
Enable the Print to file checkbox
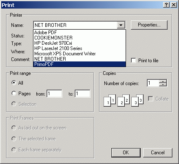tap(133, 61)
